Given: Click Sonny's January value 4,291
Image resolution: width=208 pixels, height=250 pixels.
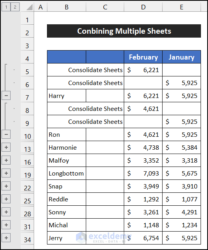Looking at the screenshot, I should pyautogui.click(x=181, y=212).
